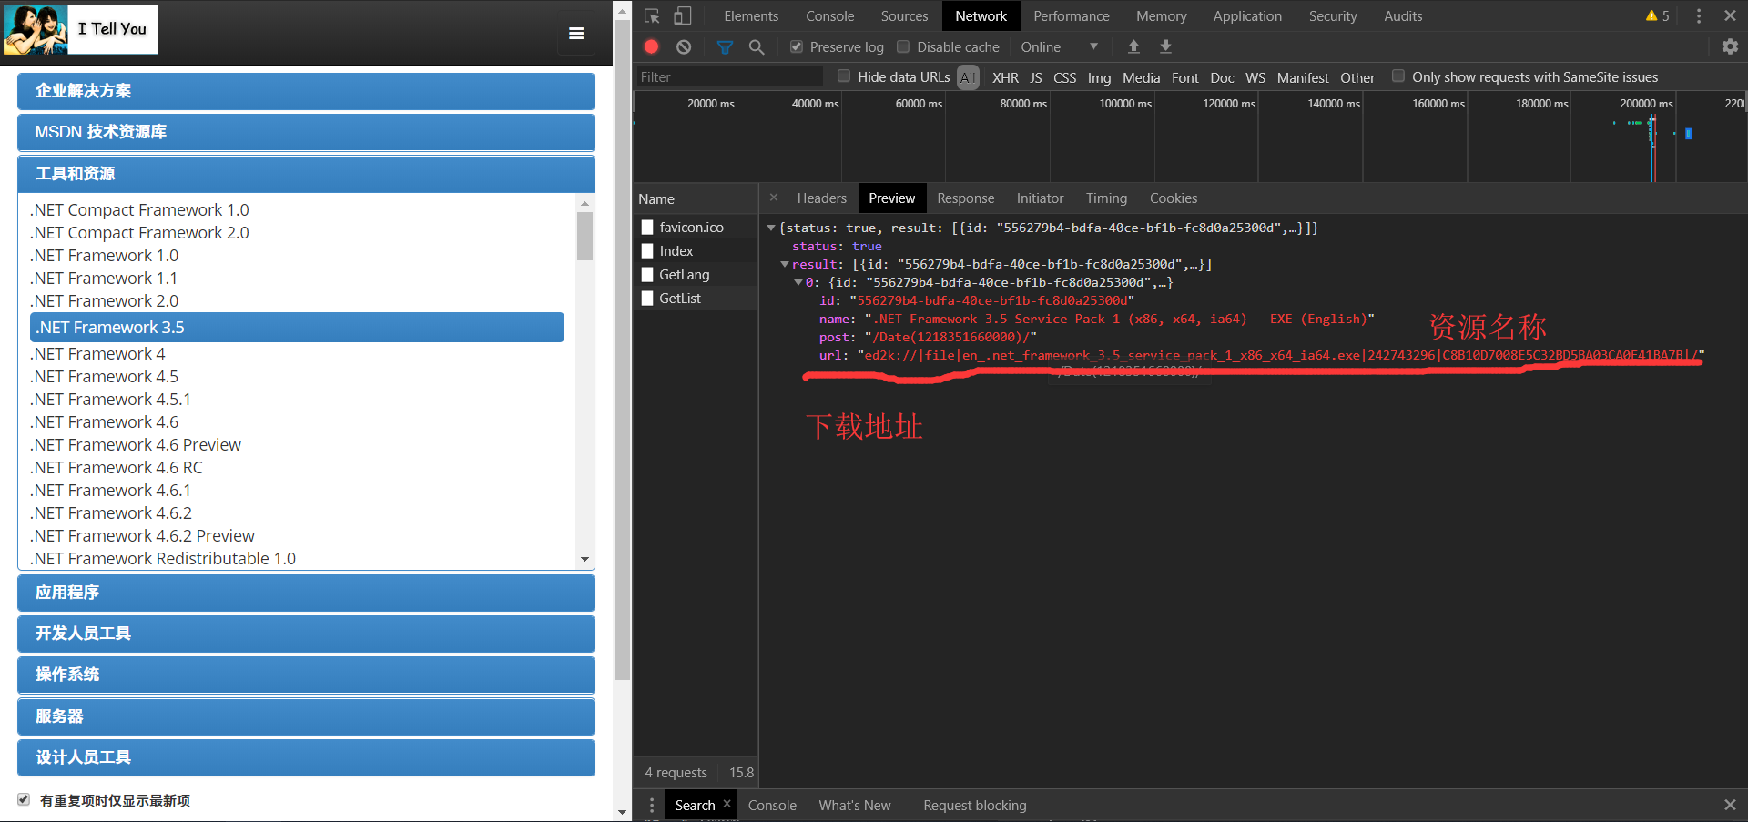Open the Headers tab of the request
The image size is (1748, 822).
pyautogui.click(x=821, y=198)
